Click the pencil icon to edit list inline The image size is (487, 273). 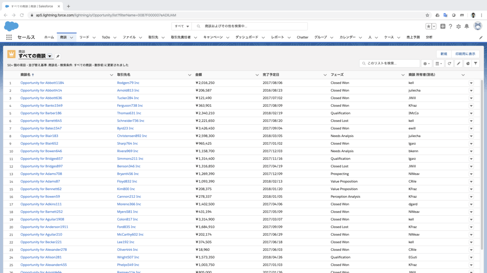pos(458,63)
